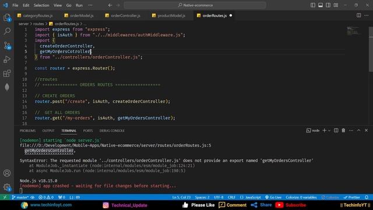Open the Edit menu
The width and height of the screenshot is (373, 210).
(26, 5)
